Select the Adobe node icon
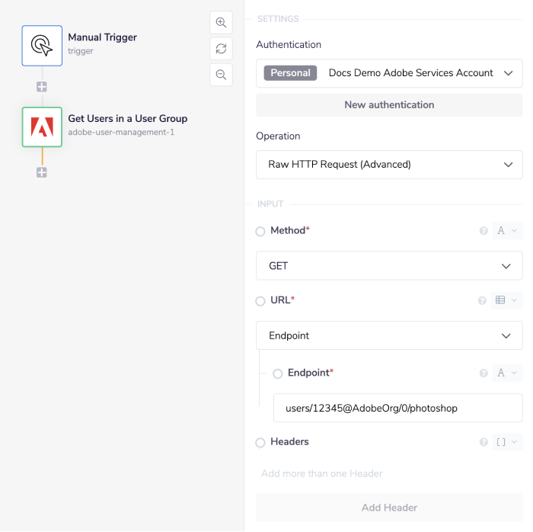 pyautogui.click(x=42, y=127)
